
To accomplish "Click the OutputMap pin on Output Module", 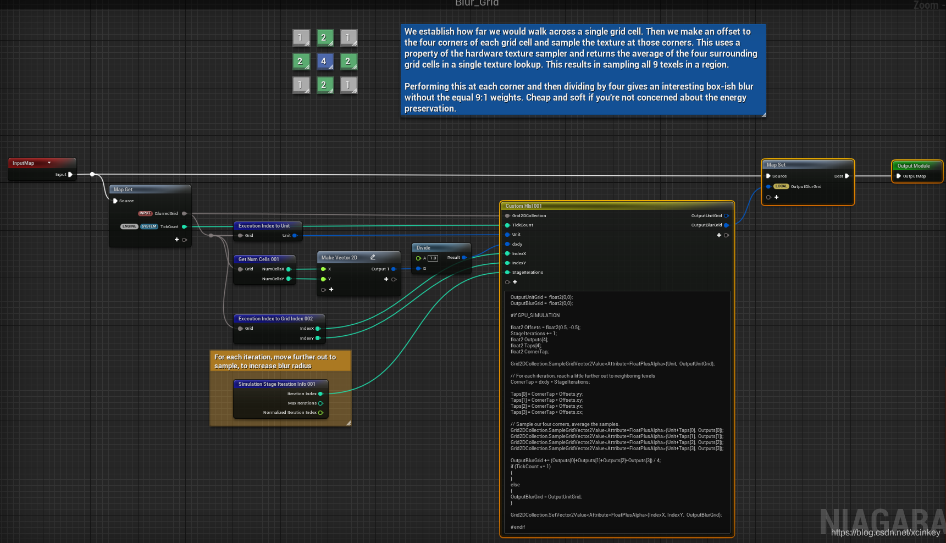I will (x=898, y=176).
